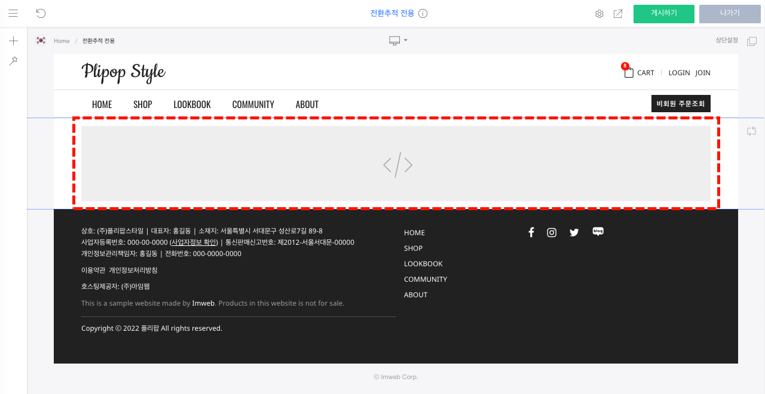765x394 pixels.
Task: Click the 전환추적 전용 page title
Action: point(392,13)
